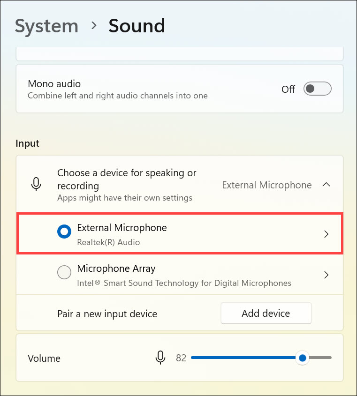Click the Sound page heading
357x396 pixels.
(x=137, y=26)
